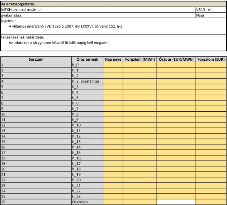227x205 pixels.
Task: Select the 'Sorszám' column header
Action: tap(36, 59)
